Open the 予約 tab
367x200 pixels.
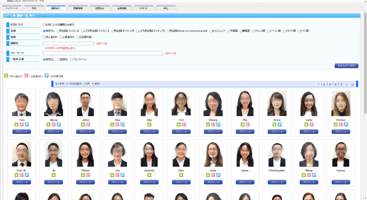point(34,8)
